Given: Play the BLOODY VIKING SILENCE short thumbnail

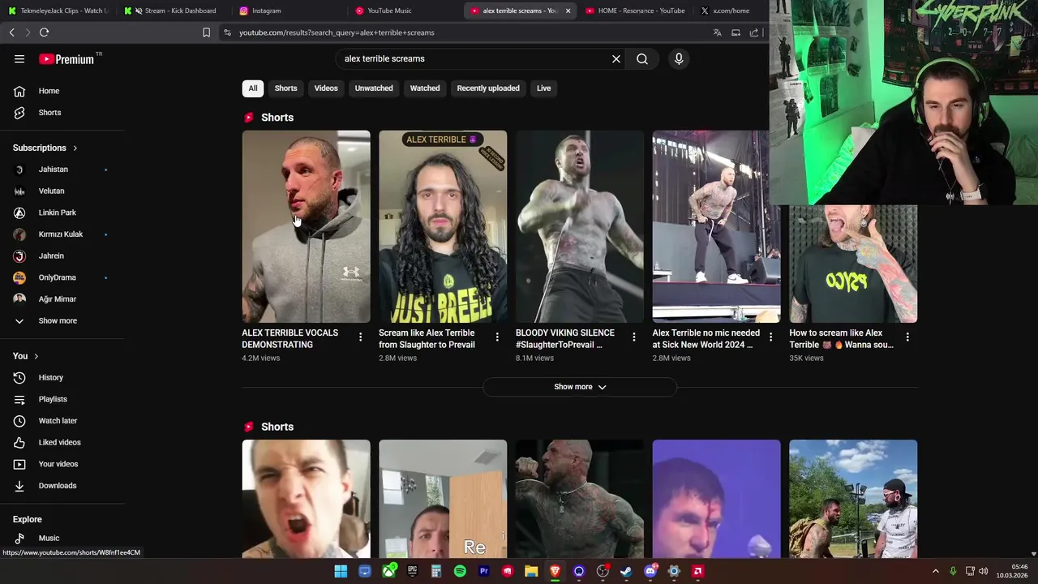Looking at the screenshot, I should [580, 226].
